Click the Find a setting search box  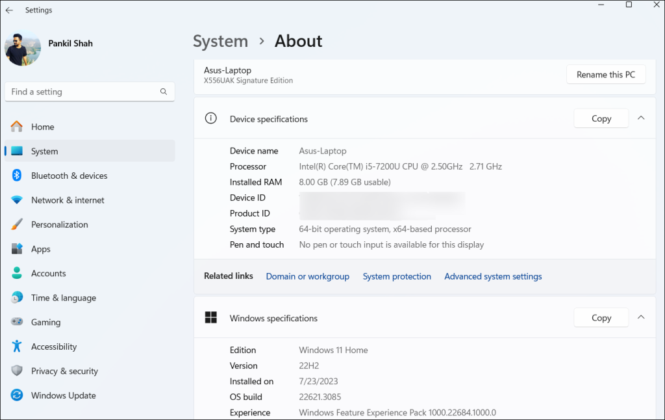tap(81, 92)
